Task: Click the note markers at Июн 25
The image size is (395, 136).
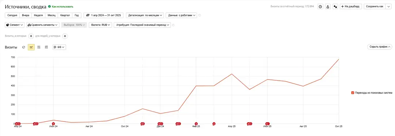Action: click(268, 124)
